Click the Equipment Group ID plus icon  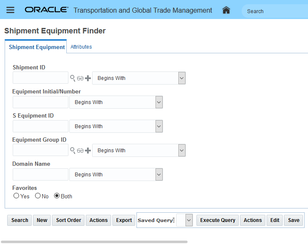(88, 151)
